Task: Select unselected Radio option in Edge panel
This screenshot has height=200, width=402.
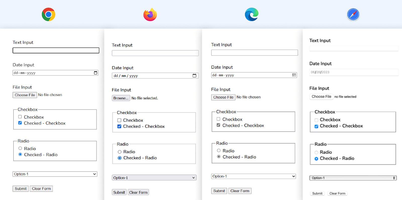Action: (219, 151)
